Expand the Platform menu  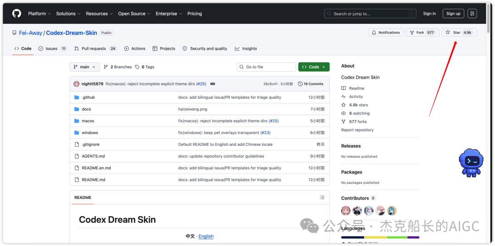(x=39, y=14)
